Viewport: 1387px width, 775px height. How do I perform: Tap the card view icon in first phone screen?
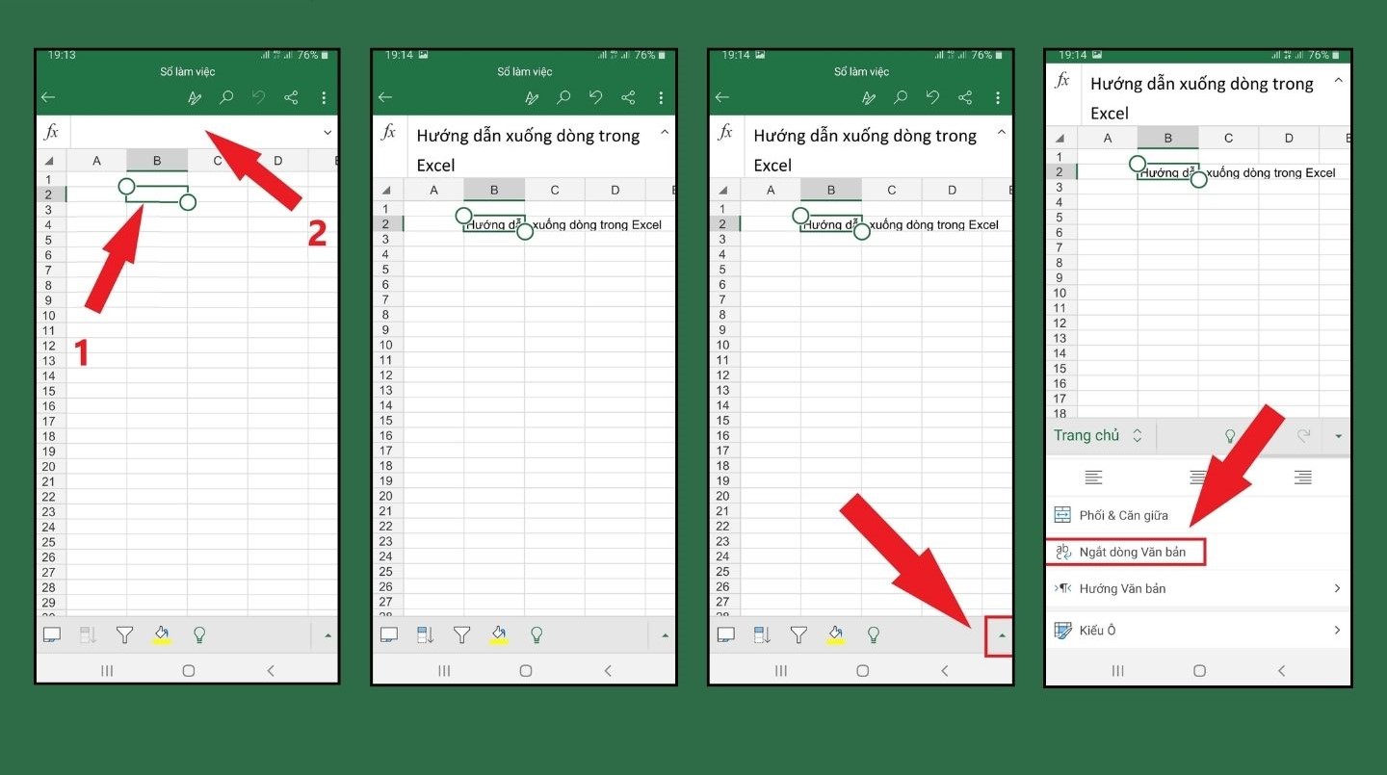[52, 634]
